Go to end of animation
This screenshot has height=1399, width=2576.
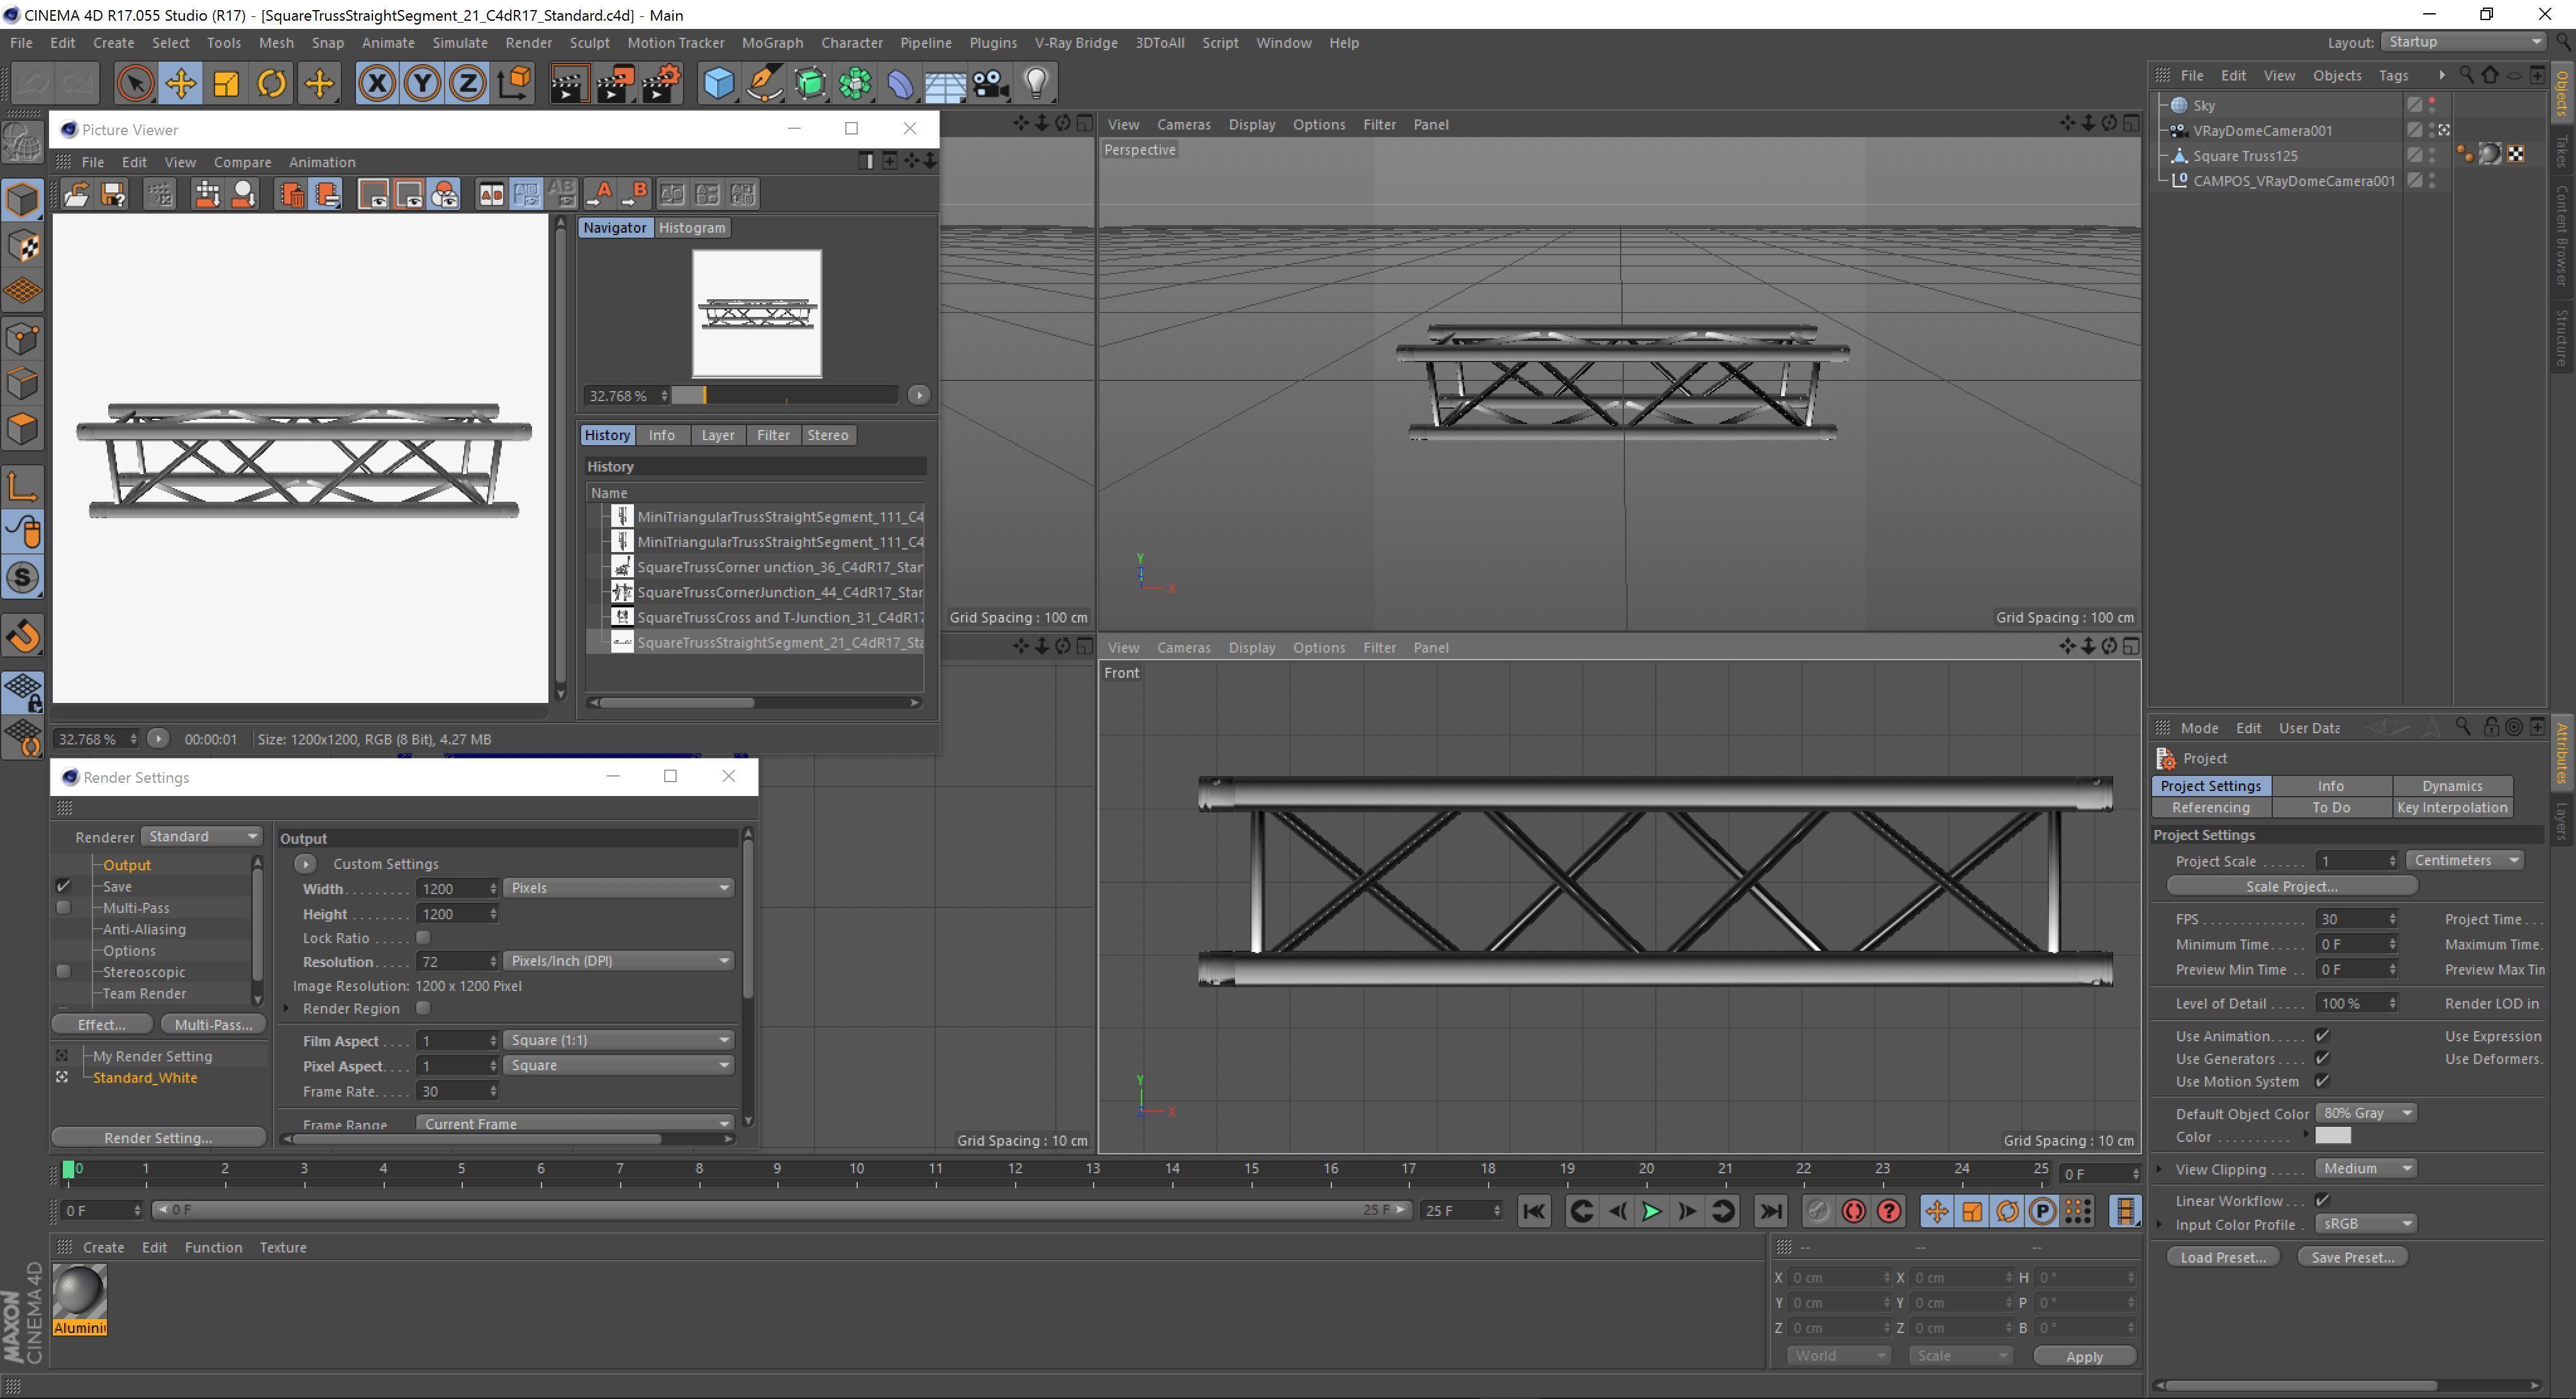[x=1770, y=1211]
